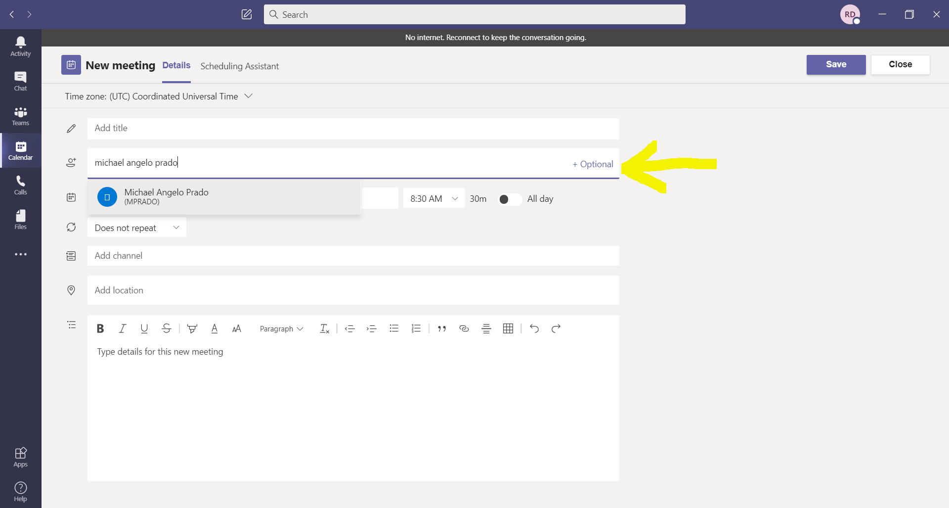Screen dimensions: 949x508
Task: Switch to Scheduling Assistant tab
Action: click(x=240, y=66)
